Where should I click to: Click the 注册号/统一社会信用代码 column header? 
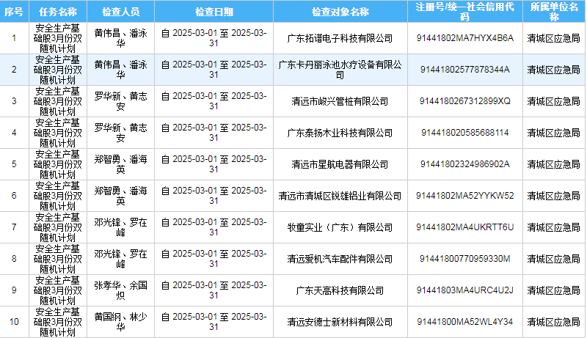465,12
